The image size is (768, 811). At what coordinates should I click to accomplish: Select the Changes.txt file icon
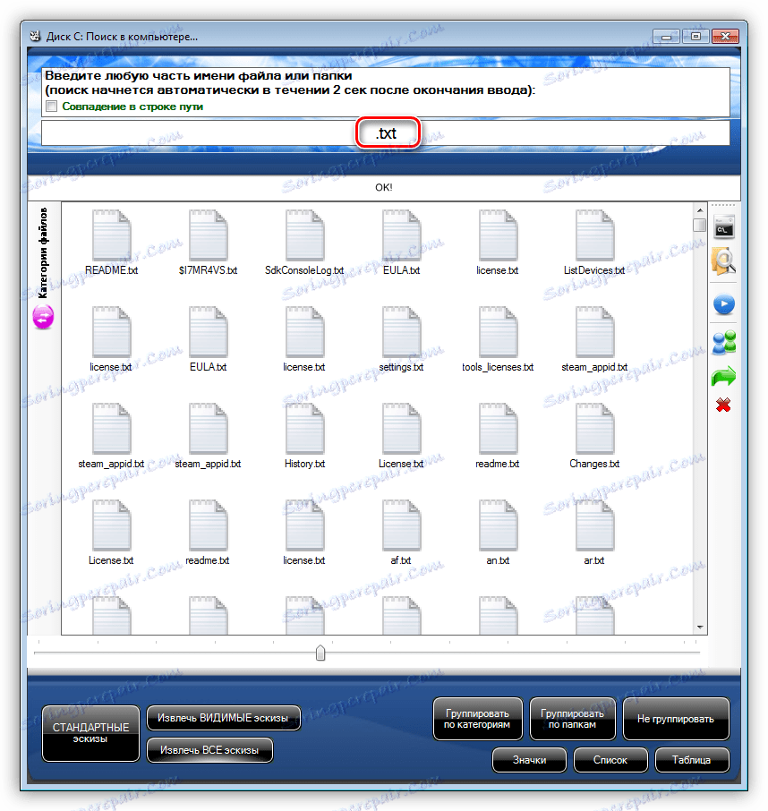tap(594, 429)
